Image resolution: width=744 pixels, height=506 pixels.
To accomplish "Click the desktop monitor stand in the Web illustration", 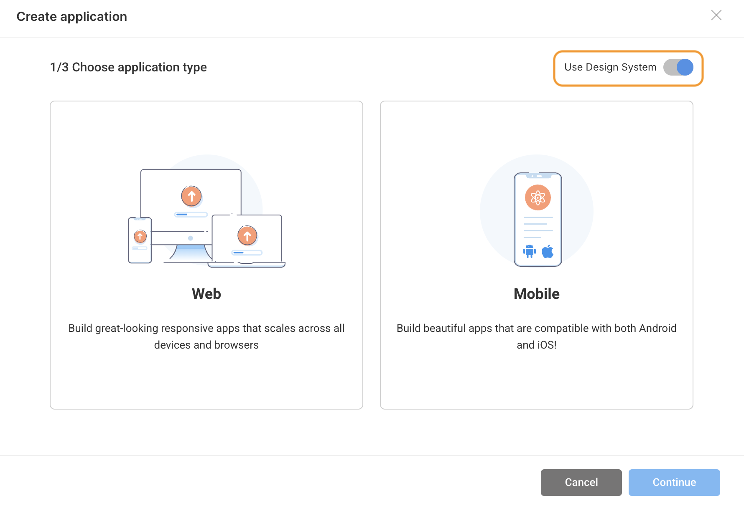I will [190, 253].
